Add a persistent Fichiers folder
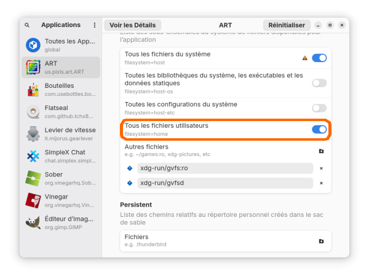This screenshot has width=369, height=279. coord(321,241)
